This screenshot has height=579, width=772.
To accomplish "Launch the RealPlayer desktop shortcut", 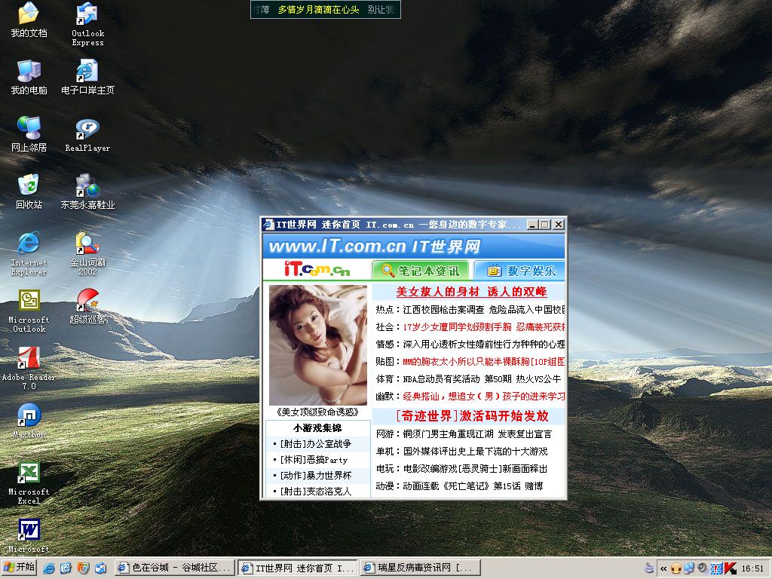I will (x=87, y=135).
